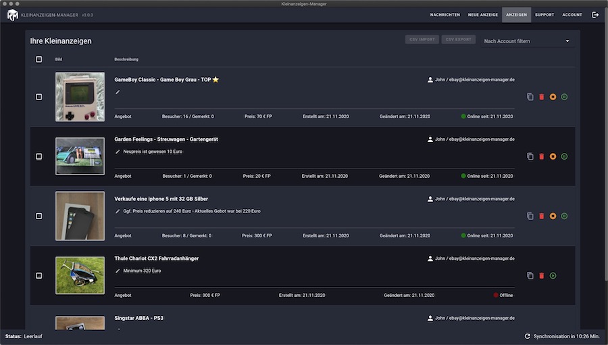Edit note pencil for Thule Chariot listing

coord(118,271)
